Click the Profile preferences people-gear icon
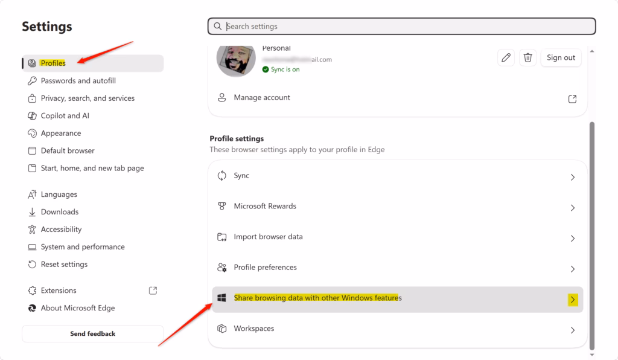 [222, 268]
